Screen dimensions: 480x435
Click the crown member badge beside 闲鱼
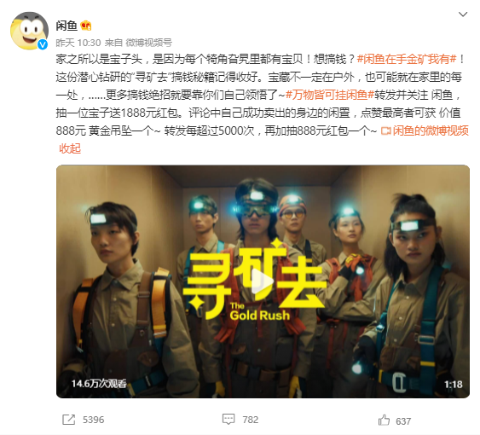pos(86,26)
